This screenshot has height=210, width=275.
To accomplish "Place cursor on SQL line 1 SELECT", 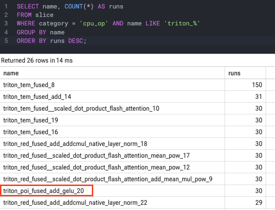I will tap(28, 7).
